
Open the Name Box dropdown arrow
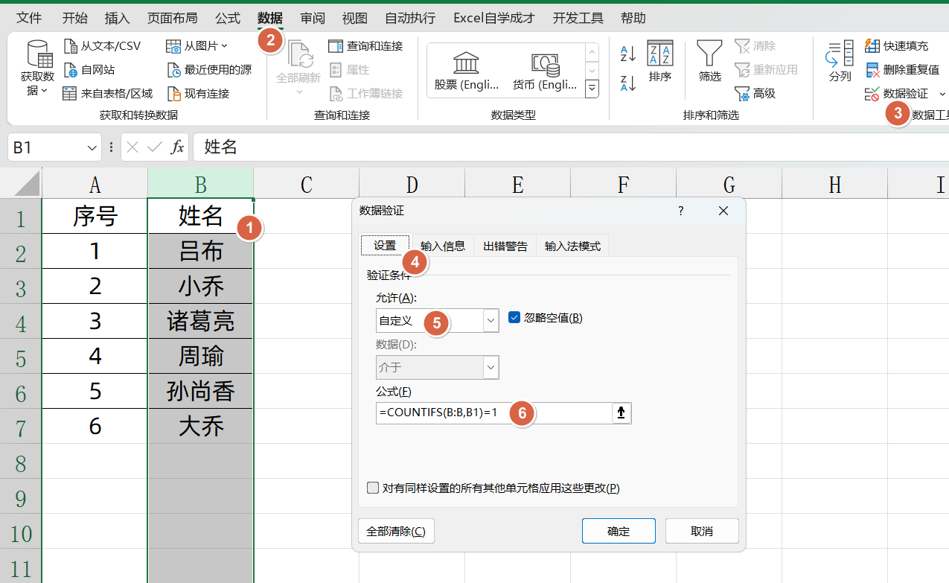click(92, 148)
